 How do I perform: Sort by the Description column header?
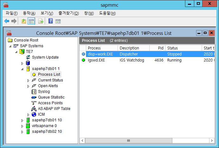[x=134, y=48]
